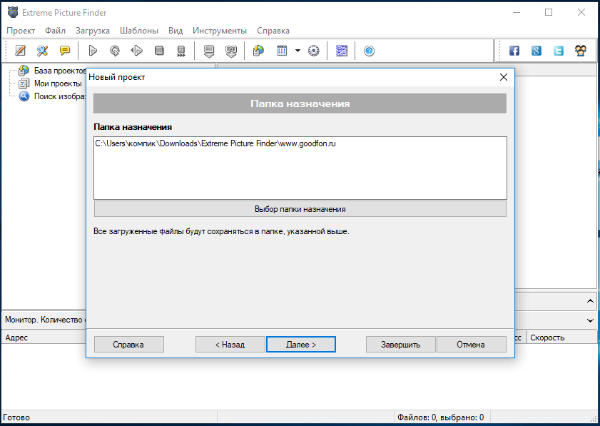600x426 pixels.
Task: Click the stop-all icon with three arrows
Action: 181,51
